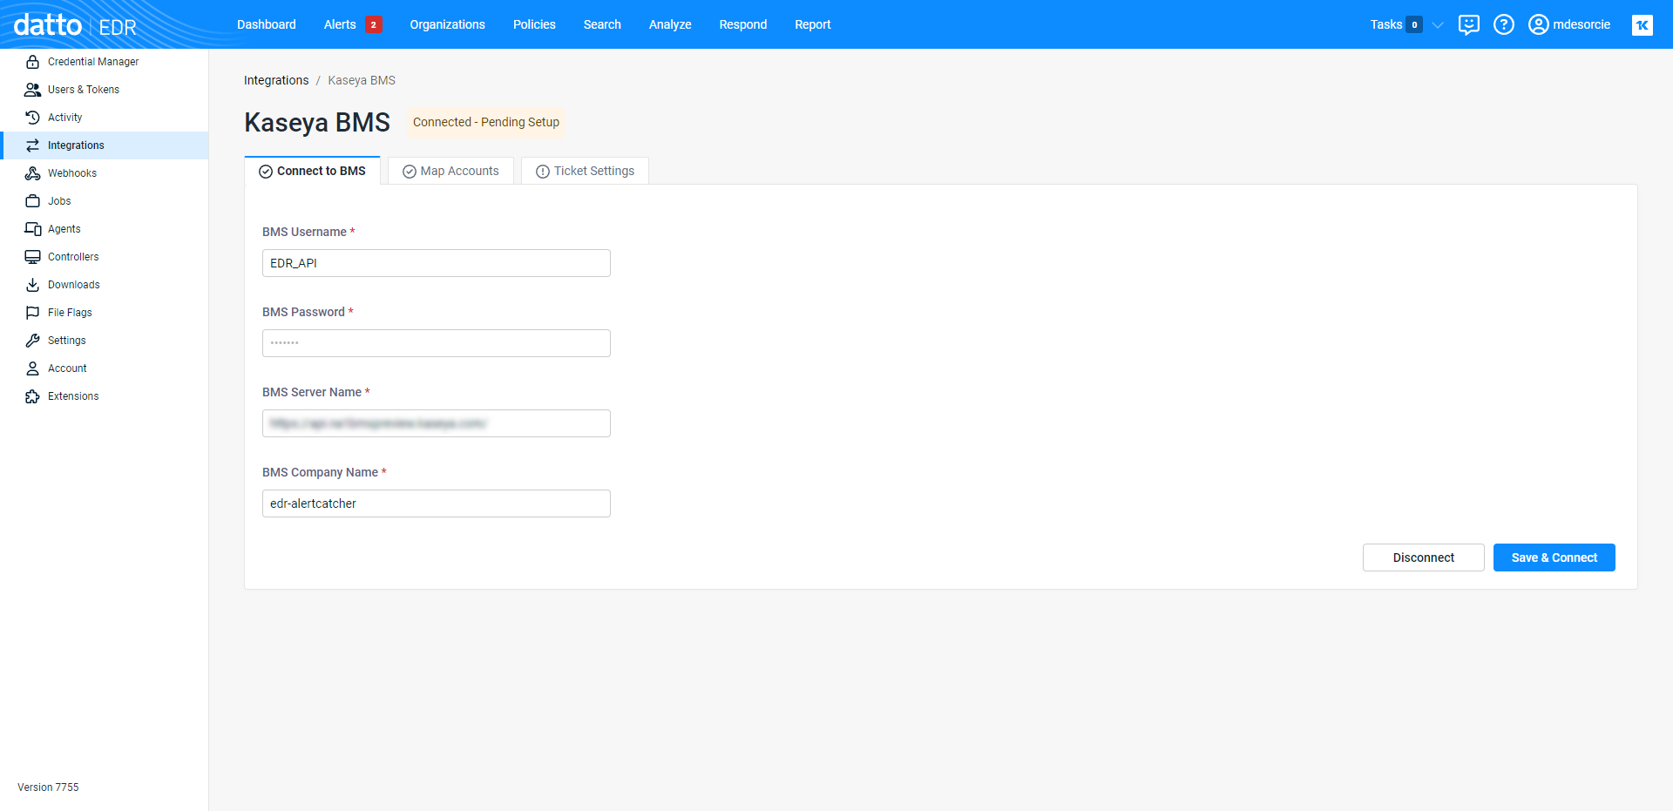Image resolution: width=1673 pixels, height=811 pixels.
Task: Switch to the Ticket Settings tab
Action: [x=585, y=171]
